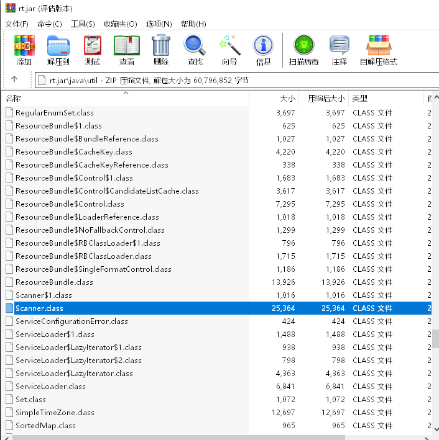Open the Commands (命令) menu
The width and height of the screenshot is (439, 440).
pos(50,24)
